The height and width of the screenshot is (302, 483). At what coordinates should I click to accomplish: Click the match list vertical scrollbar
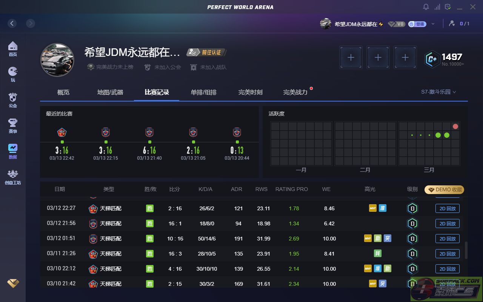(x=466, y=250)
